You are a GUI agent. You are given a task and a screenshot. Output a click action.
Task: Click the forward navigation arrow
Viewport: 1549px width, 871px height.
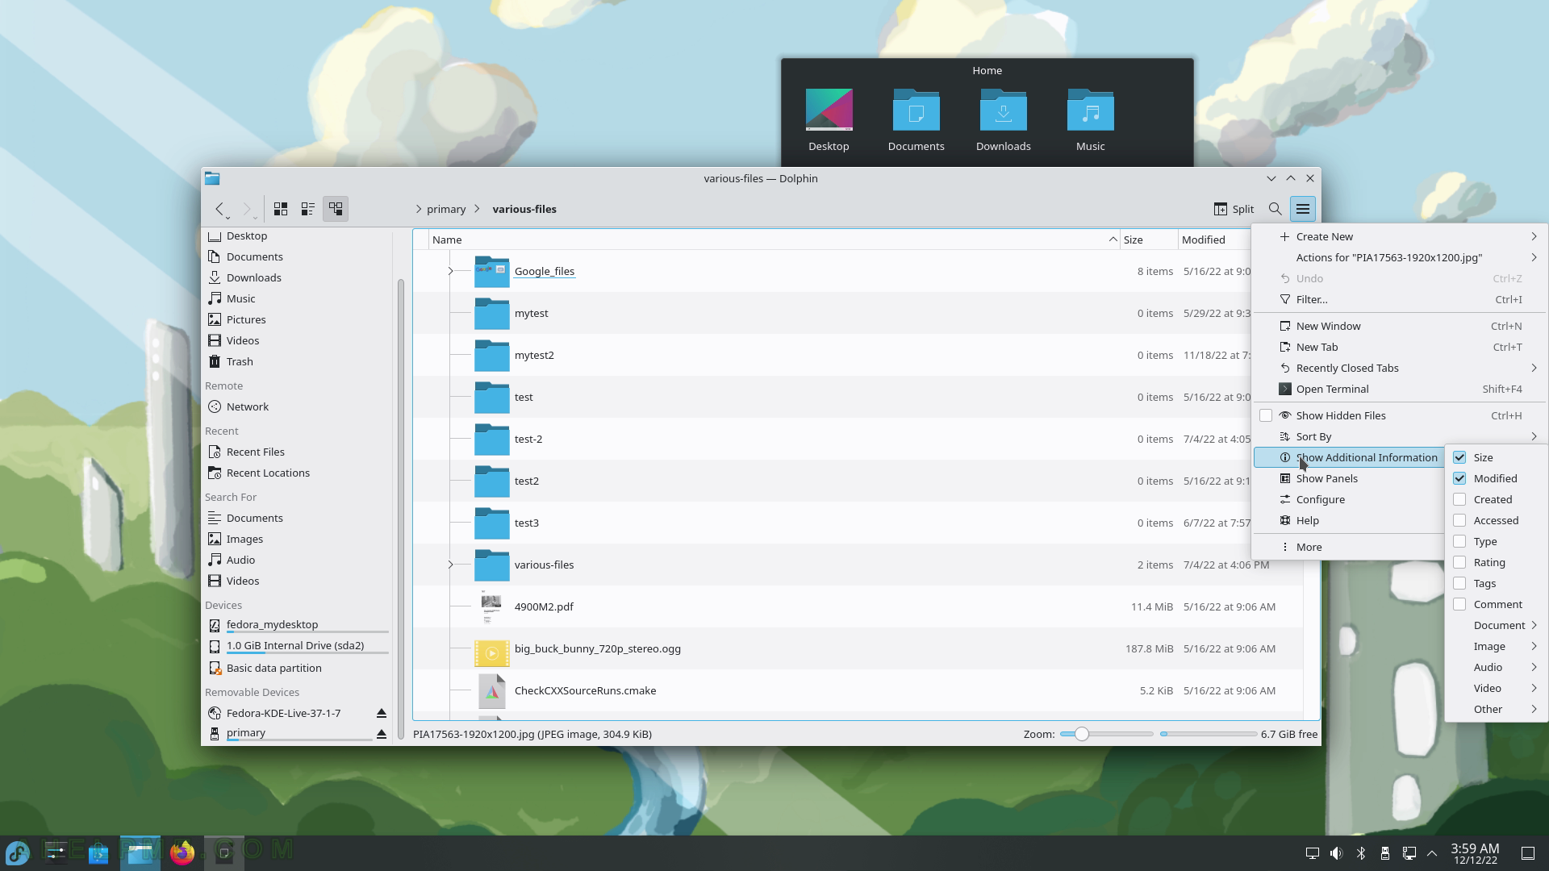pyautogui.click(x=248, y=209)
